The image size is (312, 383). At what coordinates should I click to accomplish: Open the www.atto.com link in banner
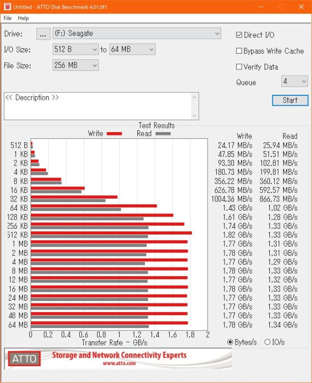pos(119,363)
